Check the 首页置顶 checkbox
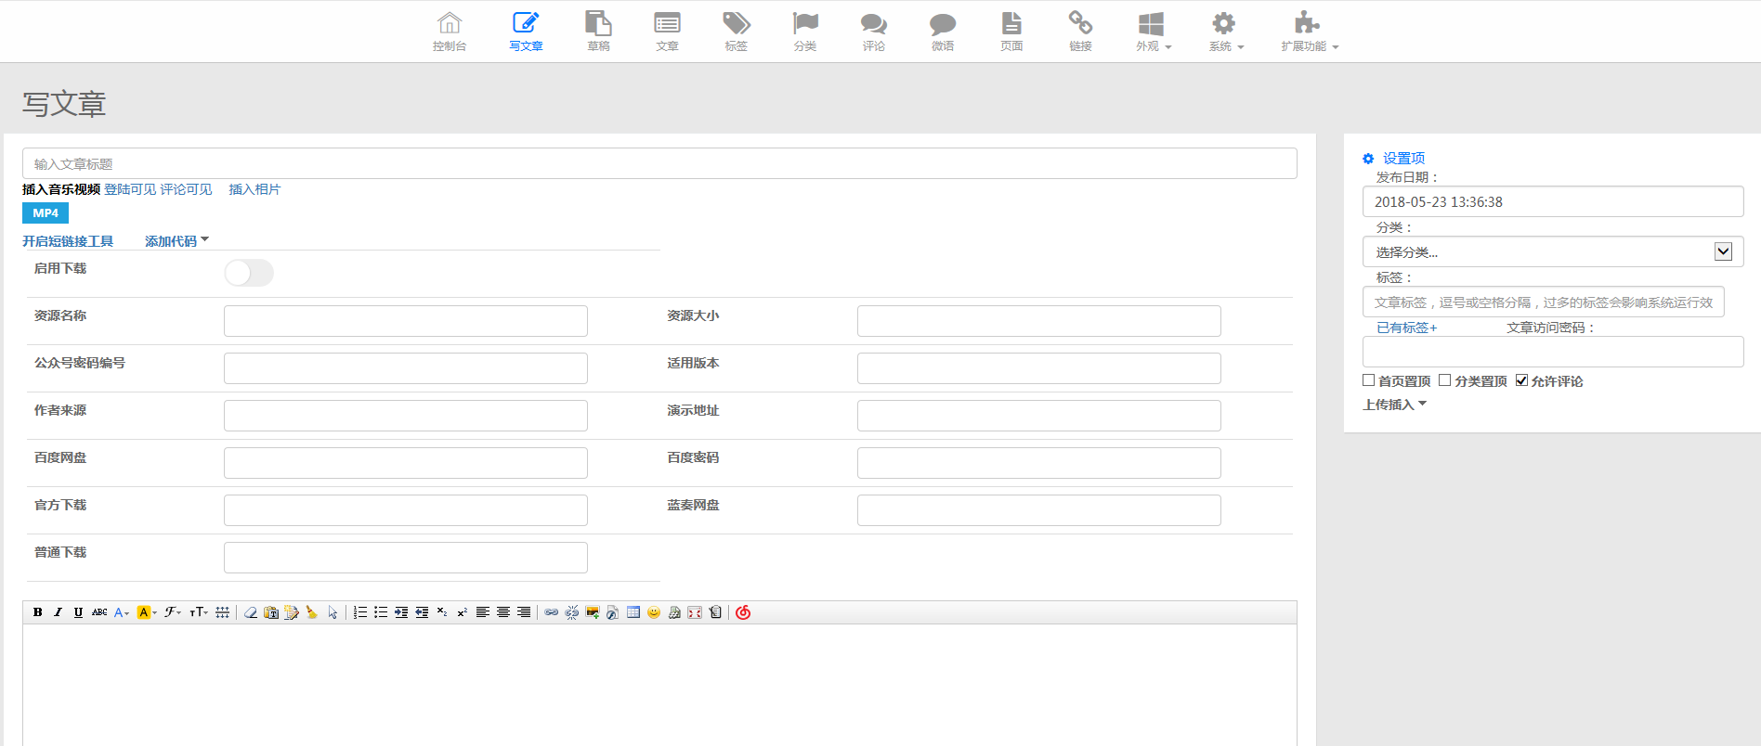 pyautogui.click(x=1368, y=380)
